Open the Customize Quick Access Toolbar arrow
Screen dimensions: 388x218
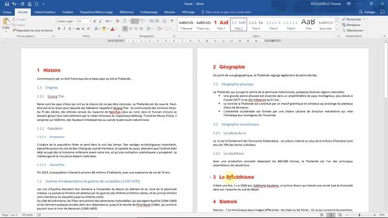(43, 4)
